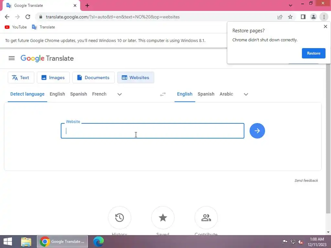
Task: Expand the target language list chevron
Action: coord(246,94)
